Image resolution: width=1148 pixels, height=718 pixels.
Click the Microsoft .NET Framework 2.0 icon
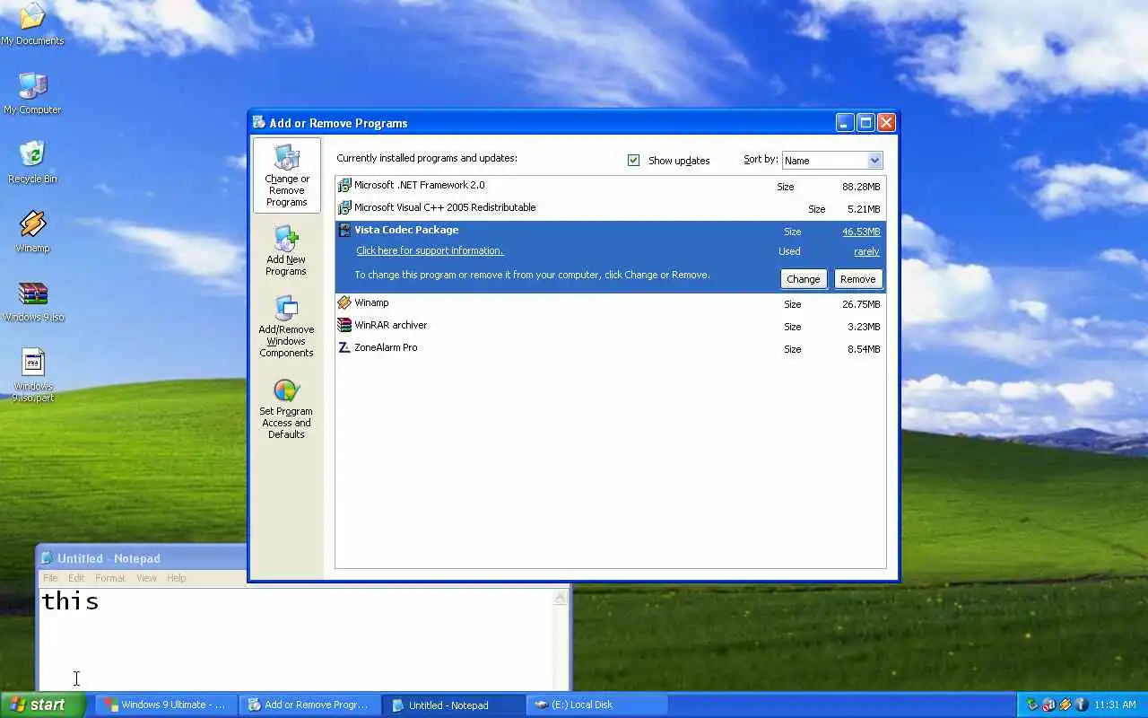point(344,186)
